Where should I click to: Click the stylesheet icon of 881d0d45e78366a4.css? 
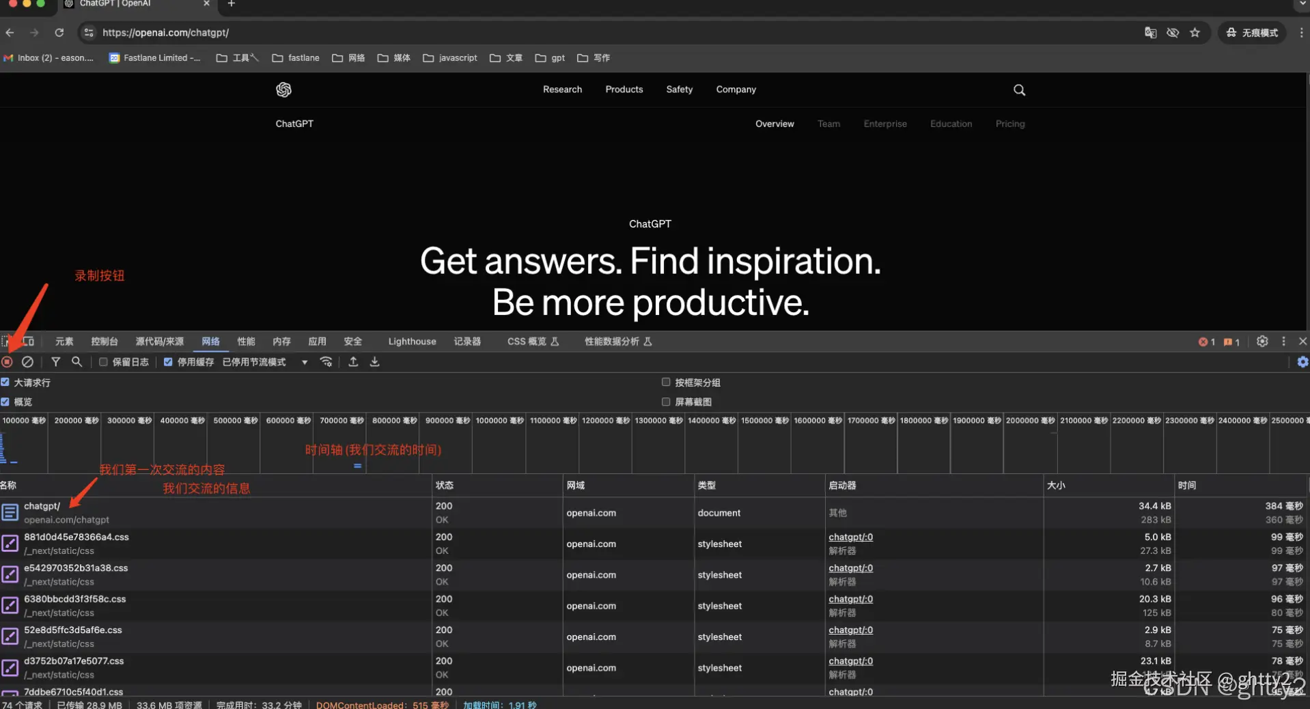coord(10,544)
